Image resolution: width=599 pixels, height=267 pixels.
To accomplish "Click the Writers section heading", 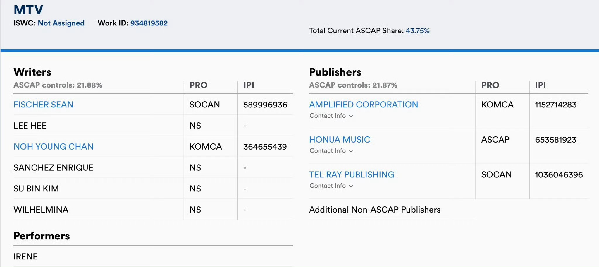I will (32, 72).
